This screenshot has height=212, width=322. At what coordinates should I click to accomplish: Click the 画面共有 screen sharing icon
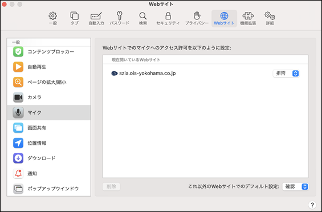(18, 128)
